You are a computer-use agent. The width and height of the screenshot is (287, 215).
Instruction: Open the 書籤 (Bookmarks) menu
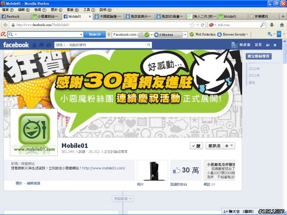[73, 10]
